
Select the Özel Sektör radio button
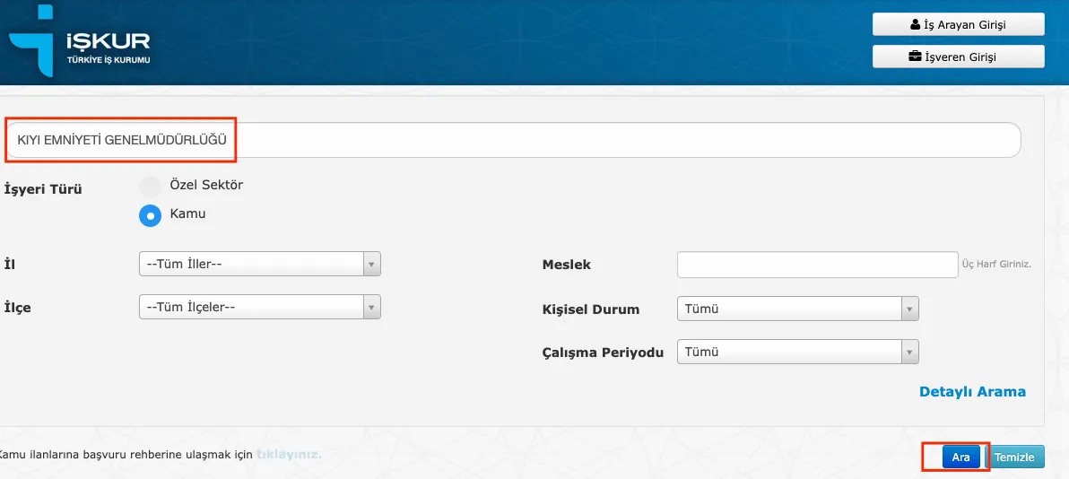(150, 187)
